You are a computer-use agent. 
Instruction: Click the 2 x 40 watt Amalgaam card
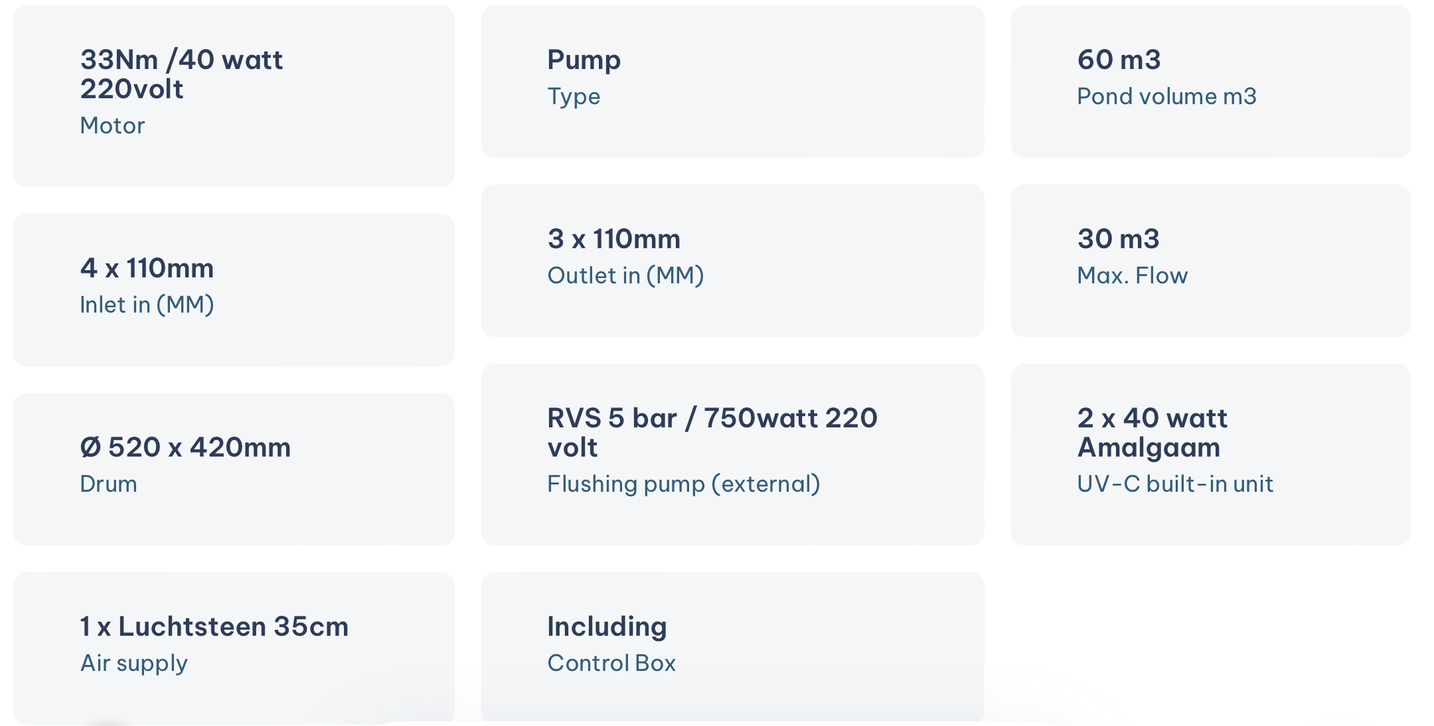pos(1210,455)
